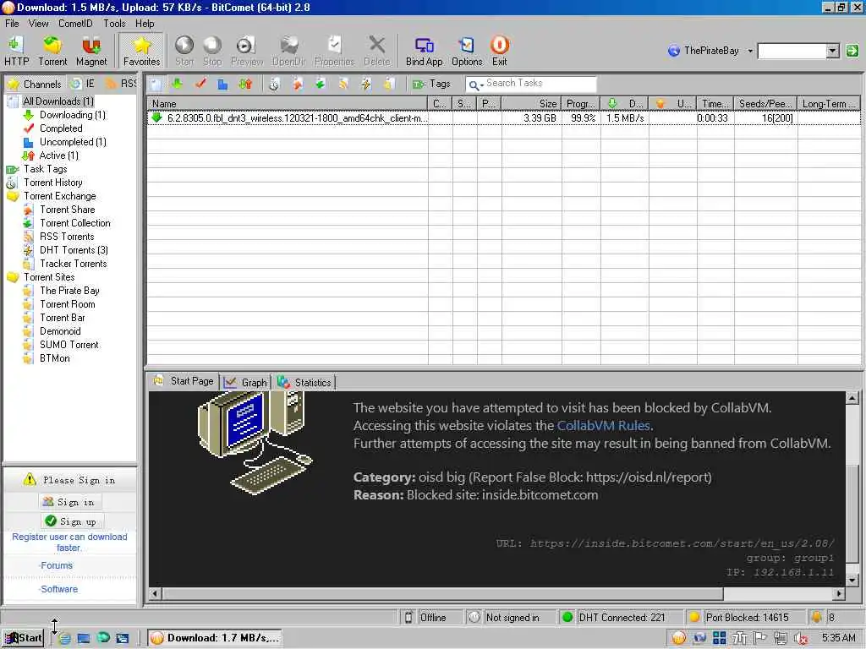
Task: Select Uncompleted (1) in sidebar
Action: (x=73, y=142)
